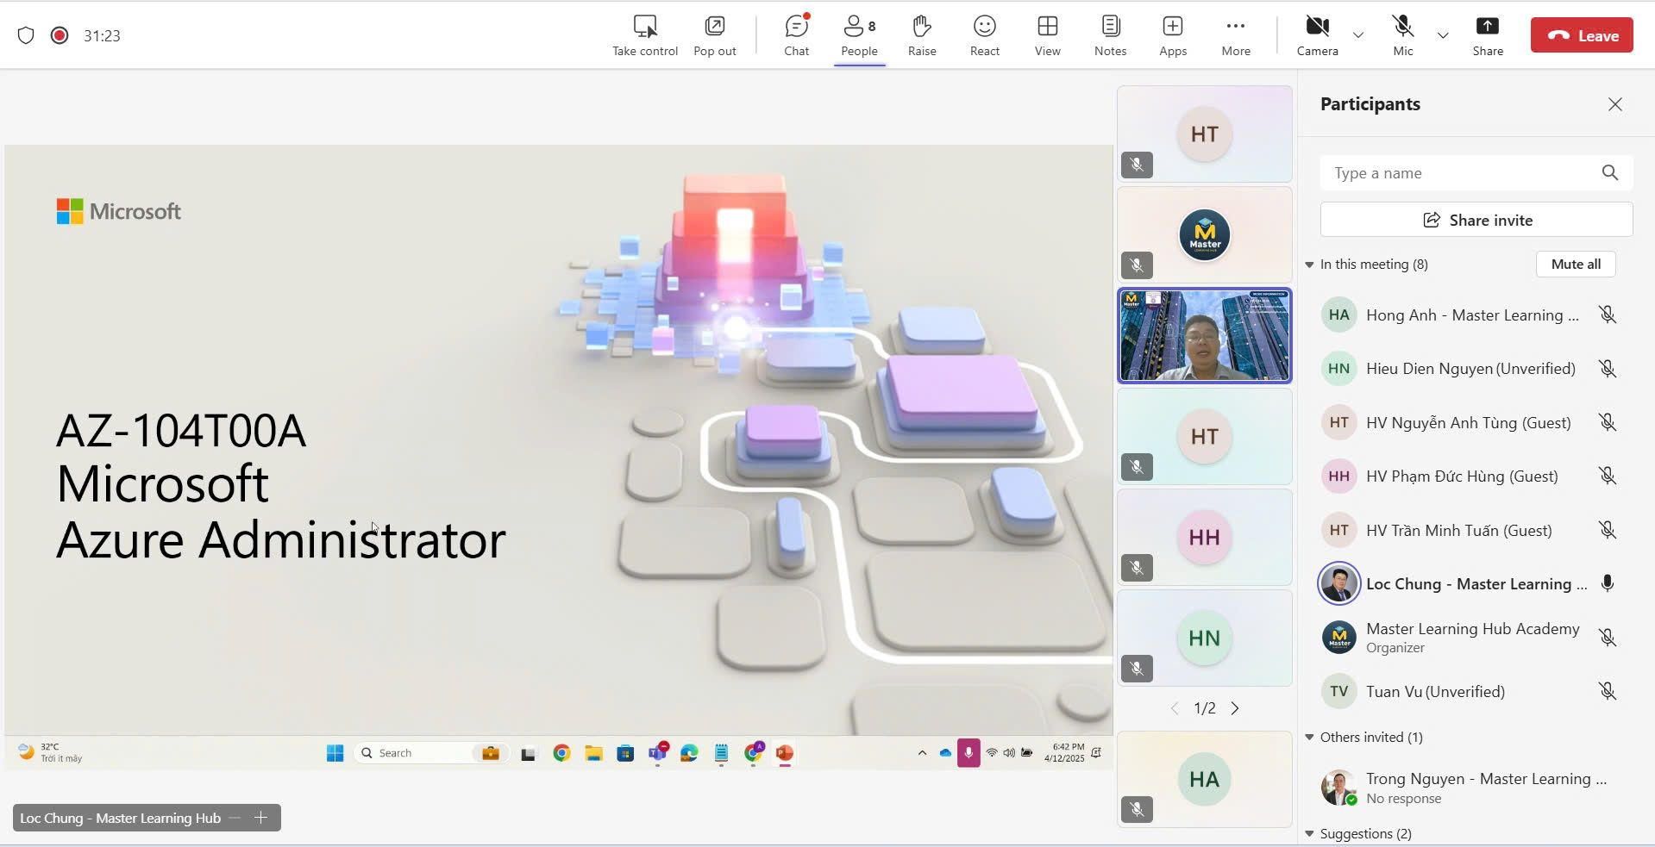Click clock 6:42 PM in shared taskbar
Viewport: 1655px width, 847px height.
coord(1065,753)
